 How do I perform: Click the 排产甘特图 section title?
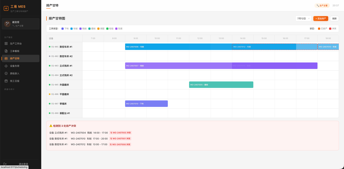click(57, 19)
